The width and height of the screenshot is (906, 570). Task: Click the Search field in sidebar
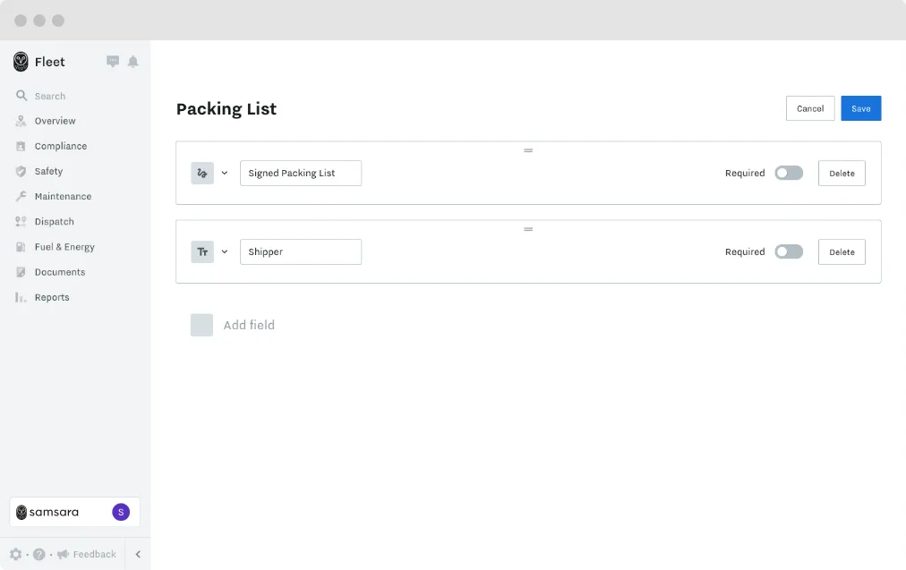point(50,96)
